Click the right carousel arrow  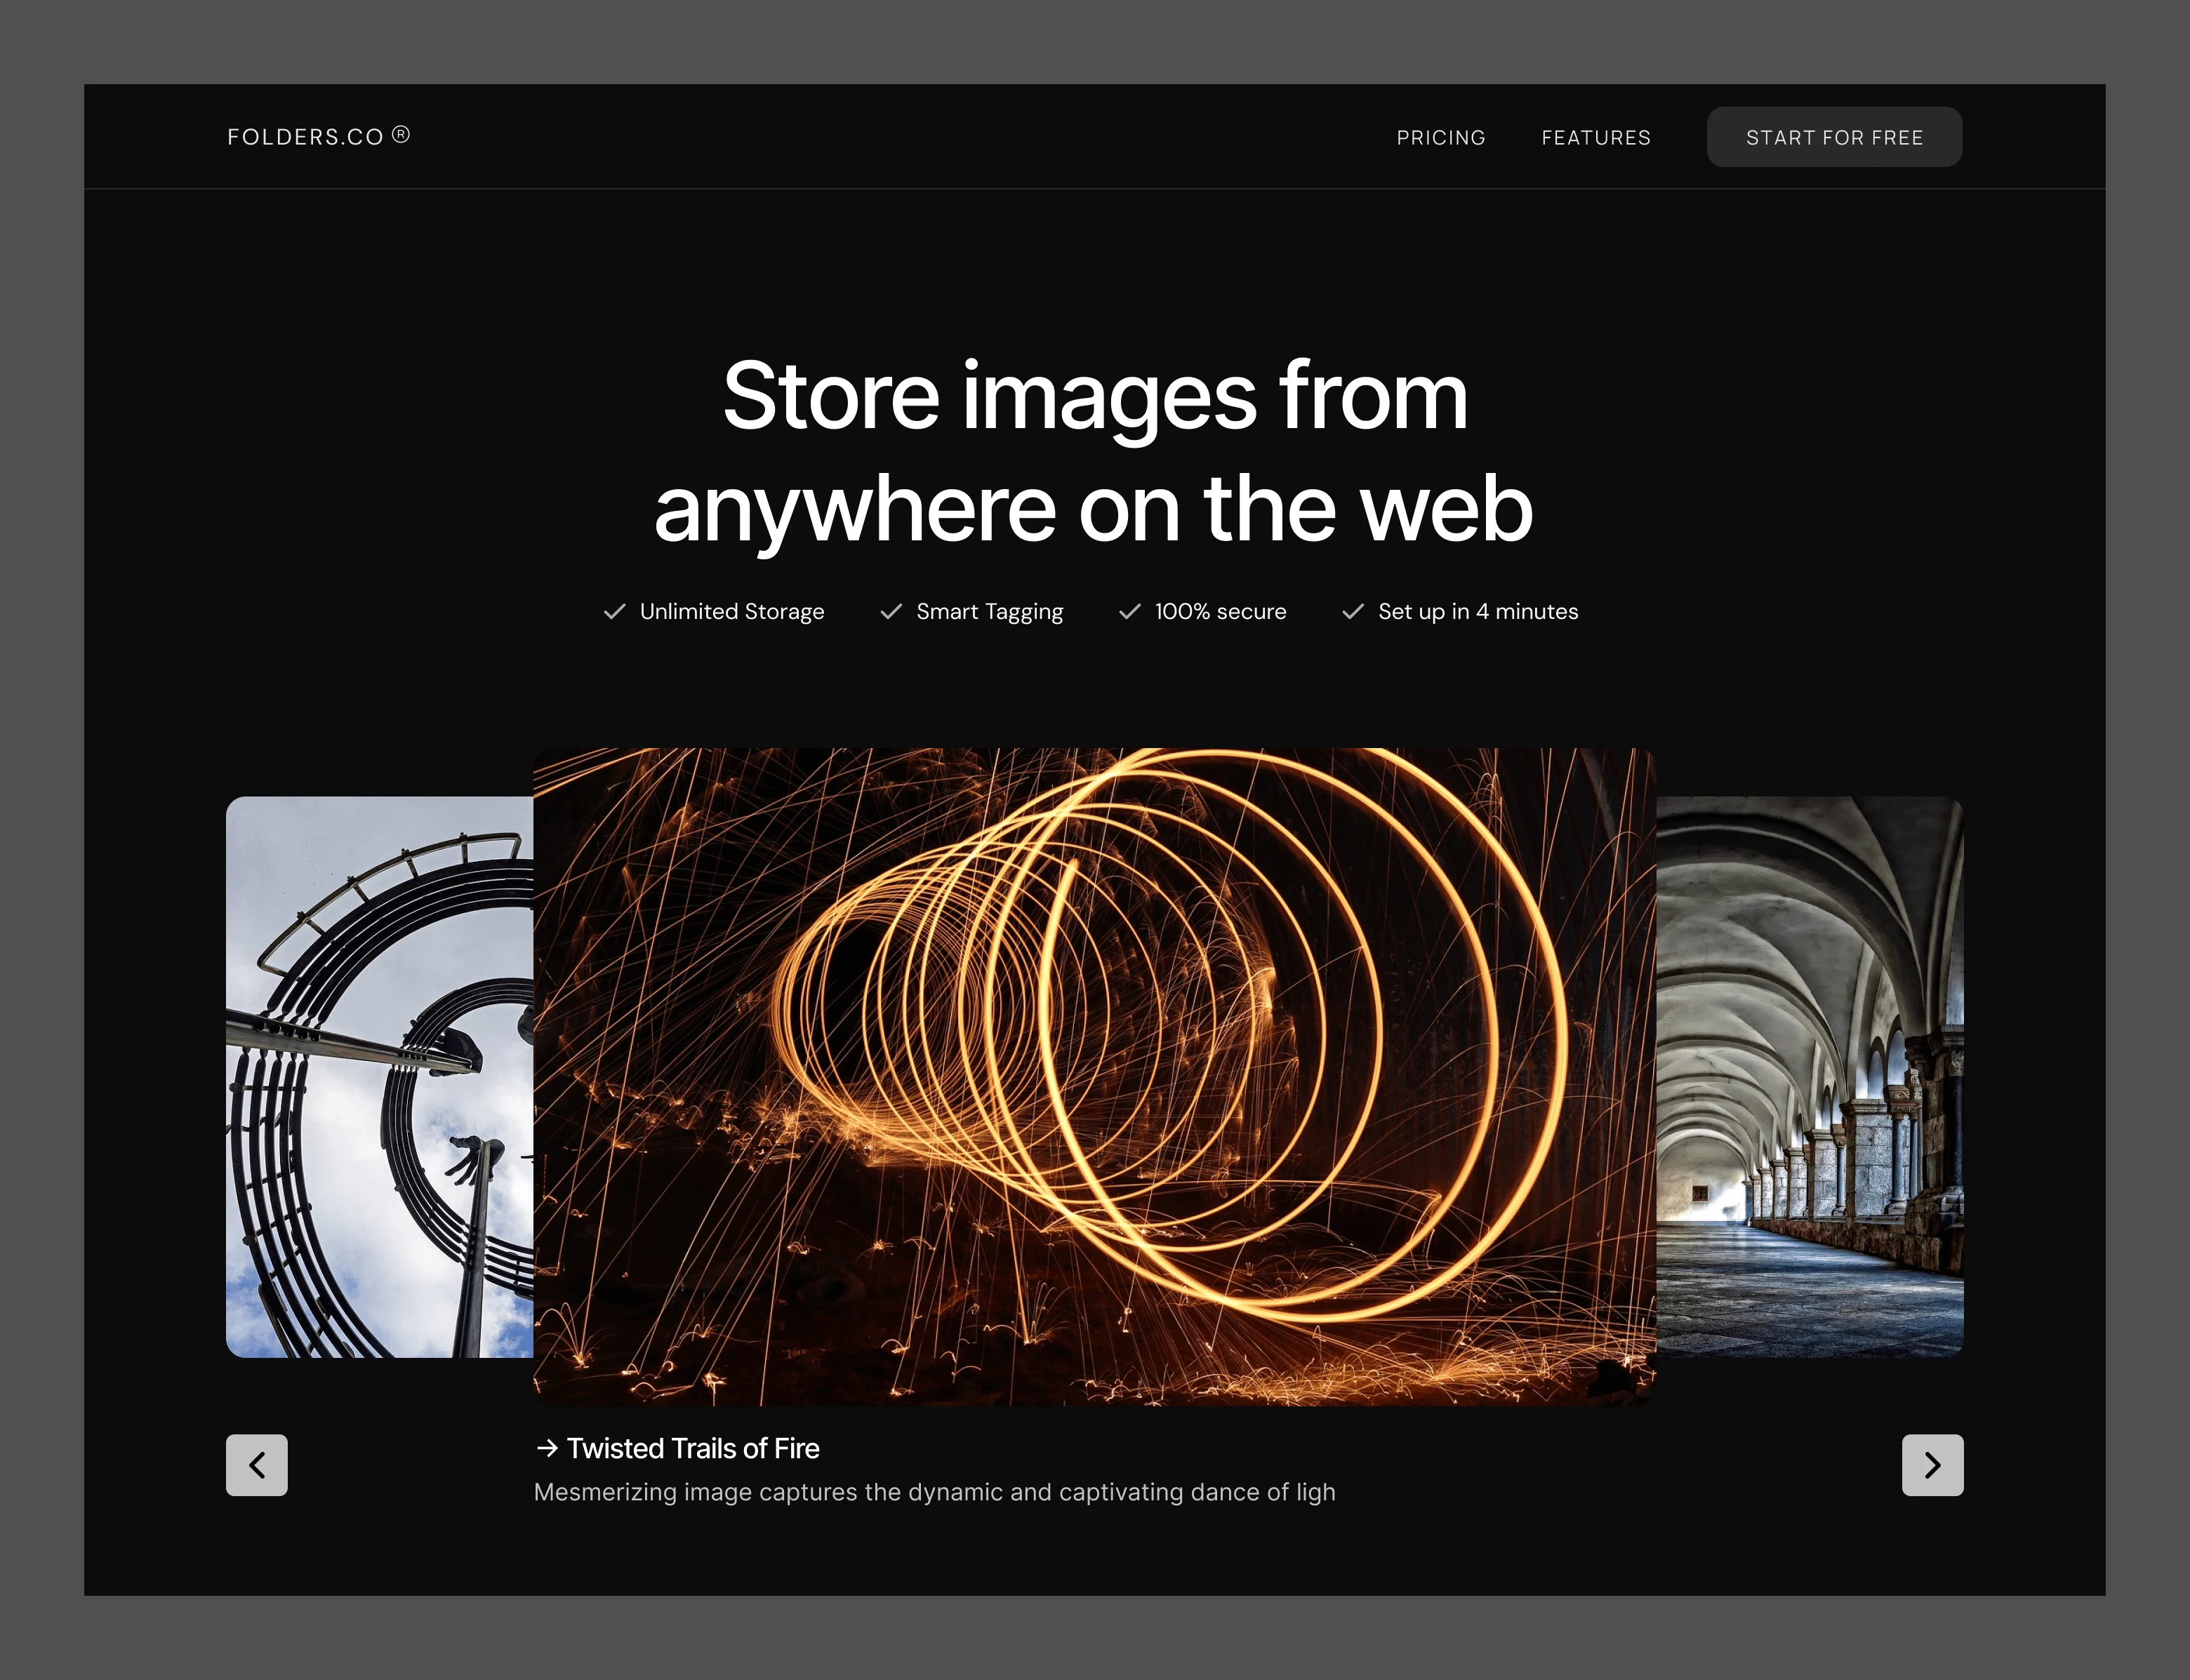1932,1465
